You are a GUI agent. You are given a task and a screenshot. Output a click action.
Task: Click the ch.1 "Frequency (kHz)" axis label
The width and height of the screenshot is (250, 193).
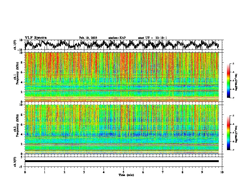click(17, 73)
